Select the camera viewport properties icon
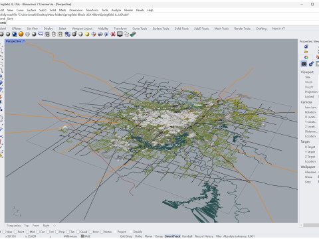The width and height of the screenshot is (319, 239). (304, 64)
